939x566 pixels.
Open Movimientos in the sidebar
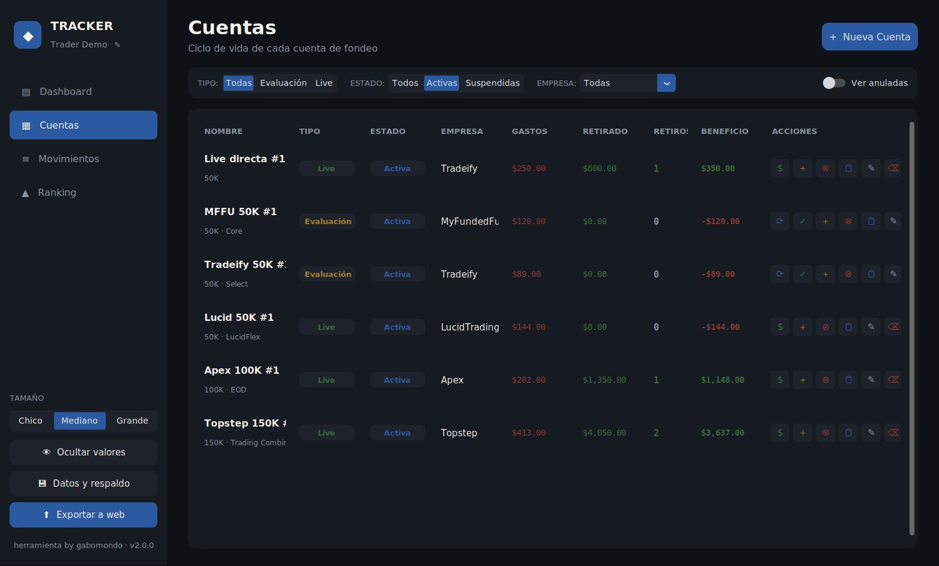click(84, 159)
